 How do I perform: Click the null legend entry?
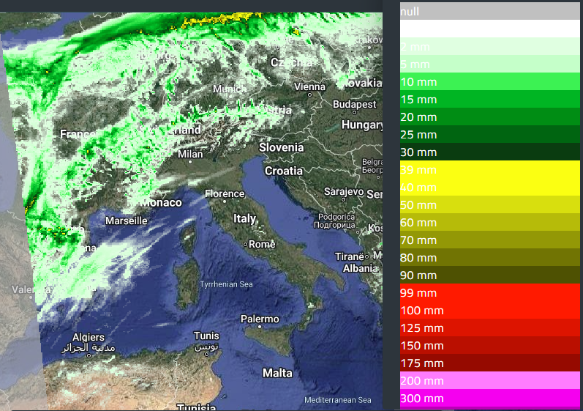coord(489,11)
